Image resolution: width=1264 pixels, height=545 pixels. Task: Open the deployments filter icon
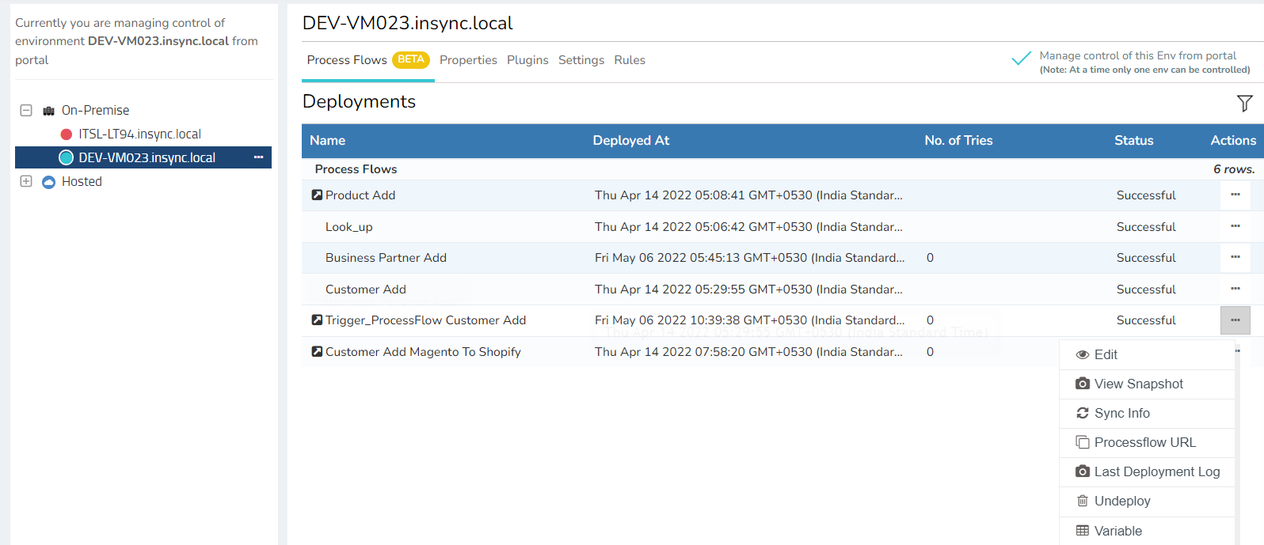tap(1244, 104)
